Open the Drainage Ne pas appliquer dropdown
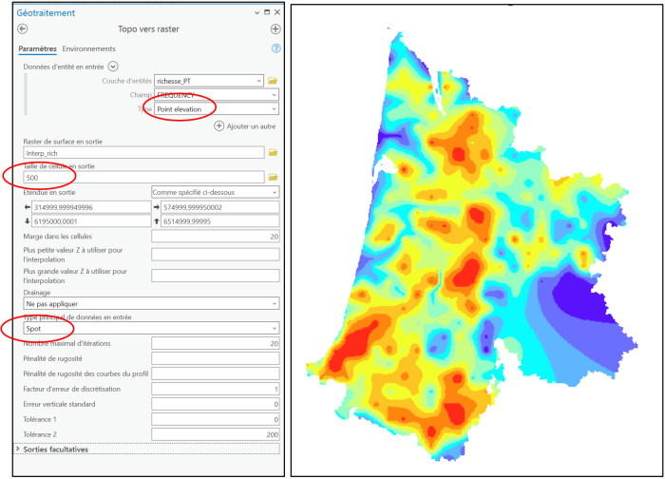The height and width of the screenshot is (479, 665). 274,303
